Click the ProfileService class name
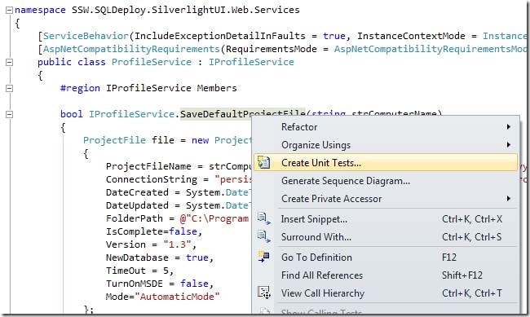This screenshot has height=317, width=530. [x=152, y=62]
